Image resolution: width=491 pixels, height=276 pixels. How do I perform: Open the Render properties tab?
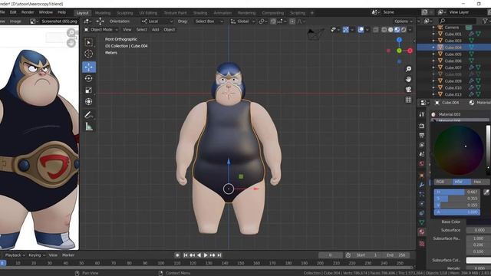pos(422,126)
